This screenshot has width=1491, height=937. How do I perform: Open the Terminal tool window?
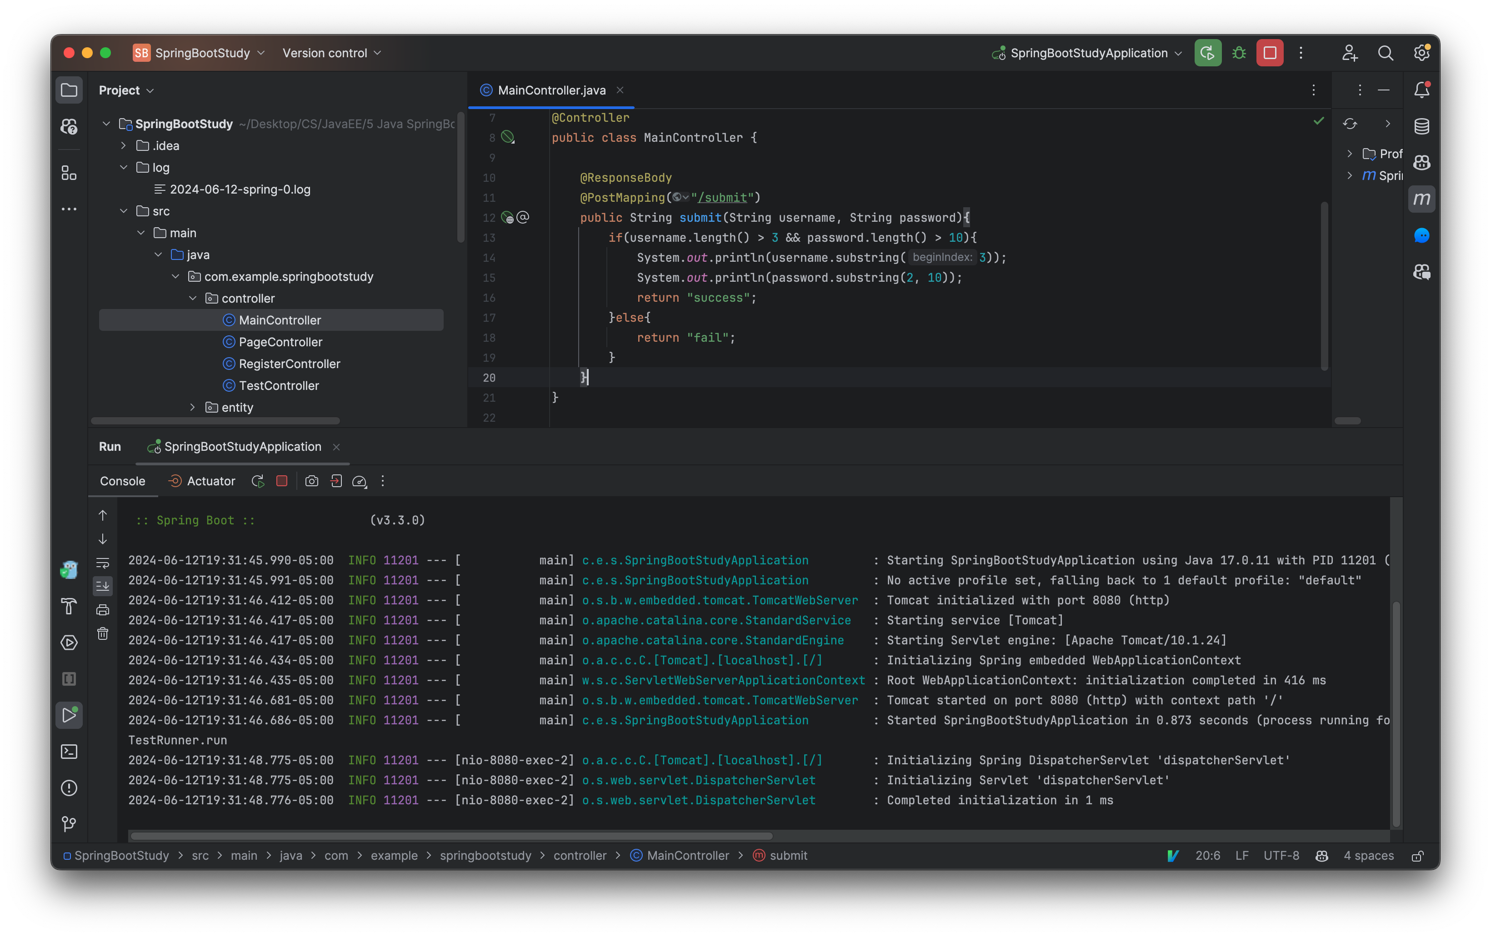pos(69,751)
